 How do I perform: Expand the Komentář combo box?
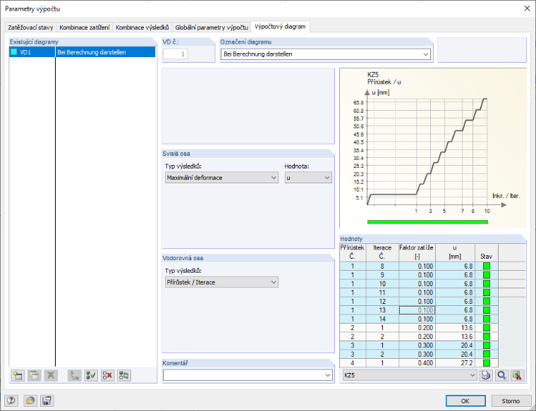pyautogui.click(x=327, y=375)
